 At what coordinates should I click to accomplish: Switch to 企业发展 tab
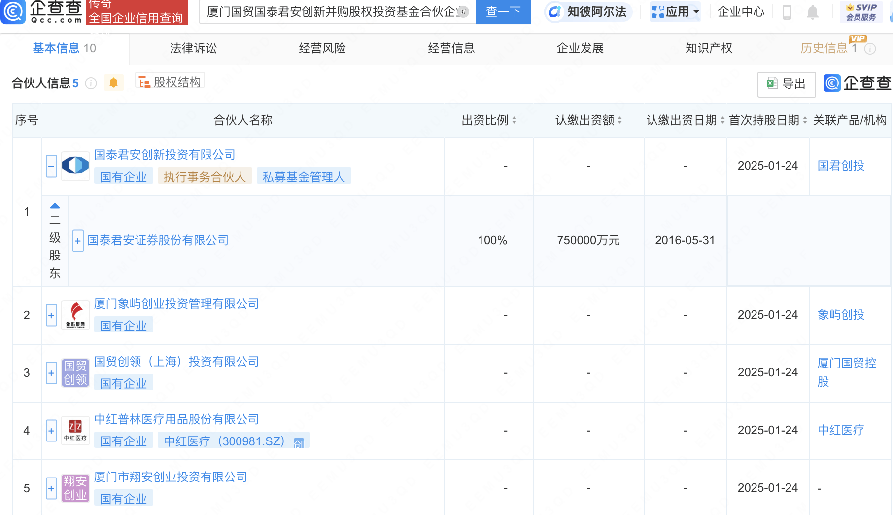580,48
